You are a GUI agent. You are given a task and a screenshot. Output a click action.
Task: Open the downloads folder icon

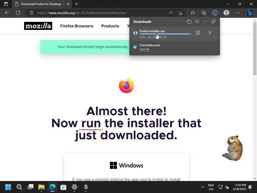[x=189, y=22]
